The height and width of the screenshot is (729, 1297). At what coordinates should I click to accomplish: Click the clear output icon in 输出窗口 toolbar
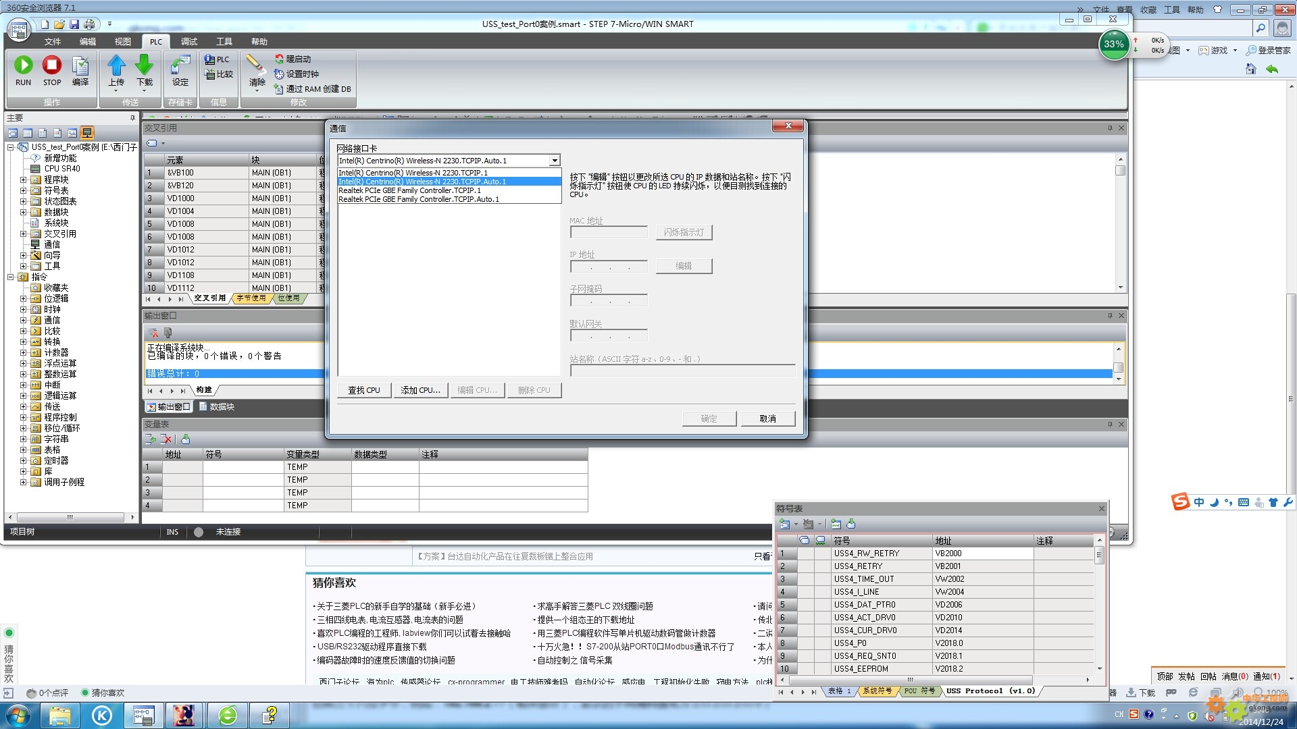(x=154, y=333)
